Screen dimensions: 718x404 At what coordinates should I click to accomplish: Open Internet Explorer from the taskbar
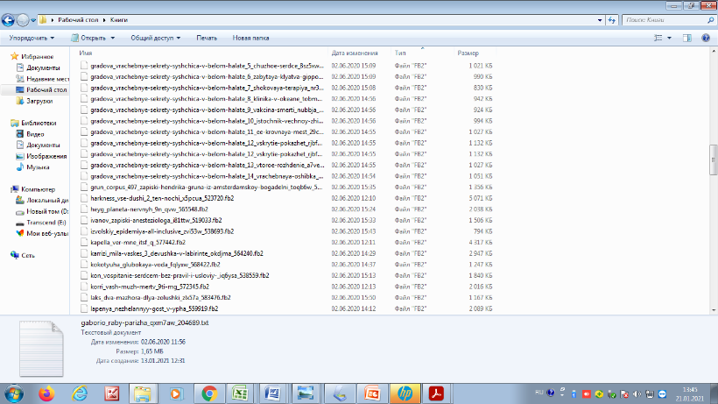(81, 393)
